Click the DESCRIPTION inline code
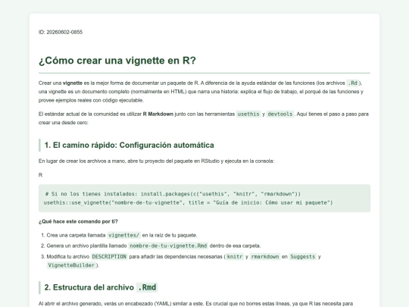The image size is (409, 307). [109, 257]
